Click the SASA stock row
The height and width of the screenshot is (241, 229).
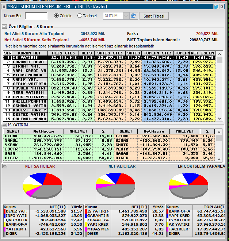point(58,154)
